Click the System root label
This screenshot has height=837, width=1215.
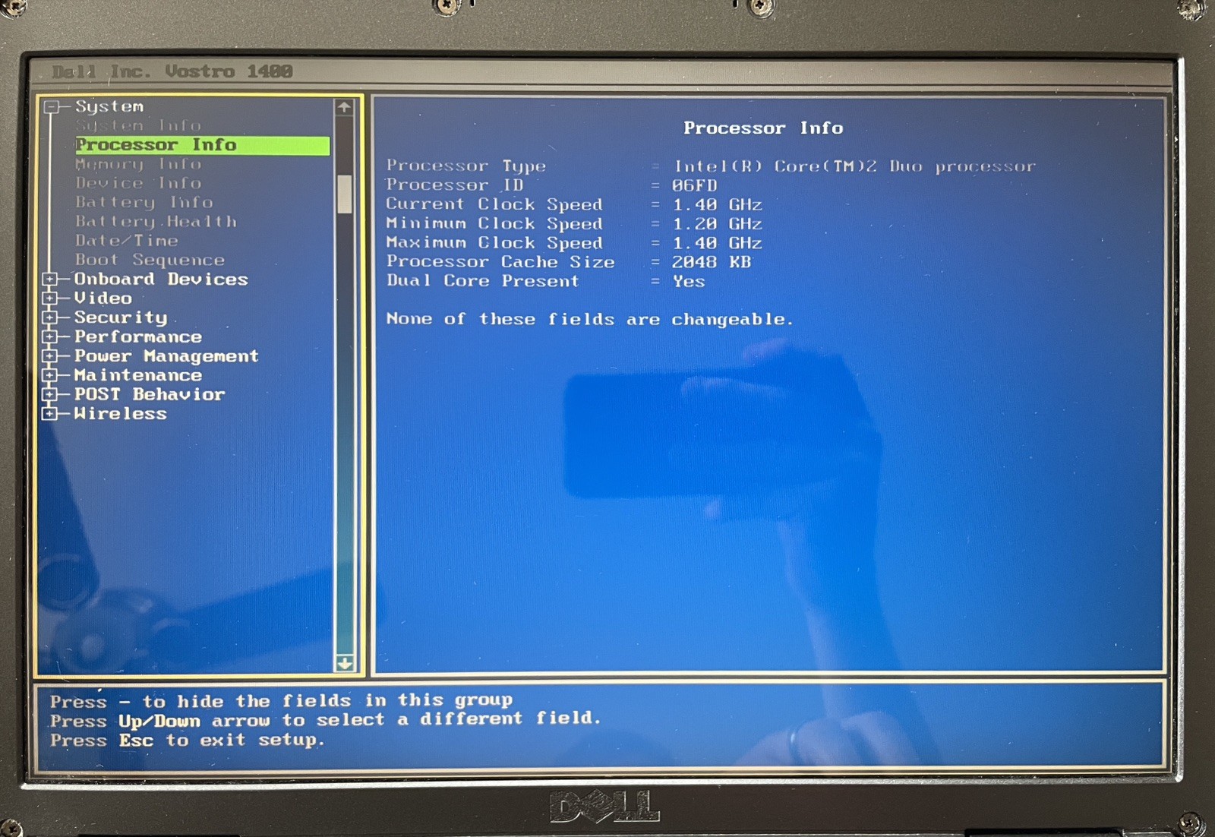(109, 107)
